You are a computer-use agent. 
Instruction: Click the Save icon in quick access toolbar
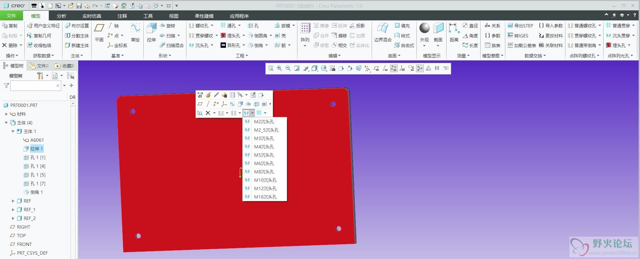coord(79,6)
